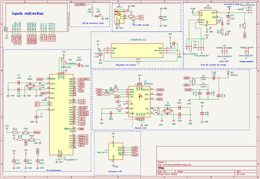Select inductor L4 3.9nH

(x=203, y=85)
